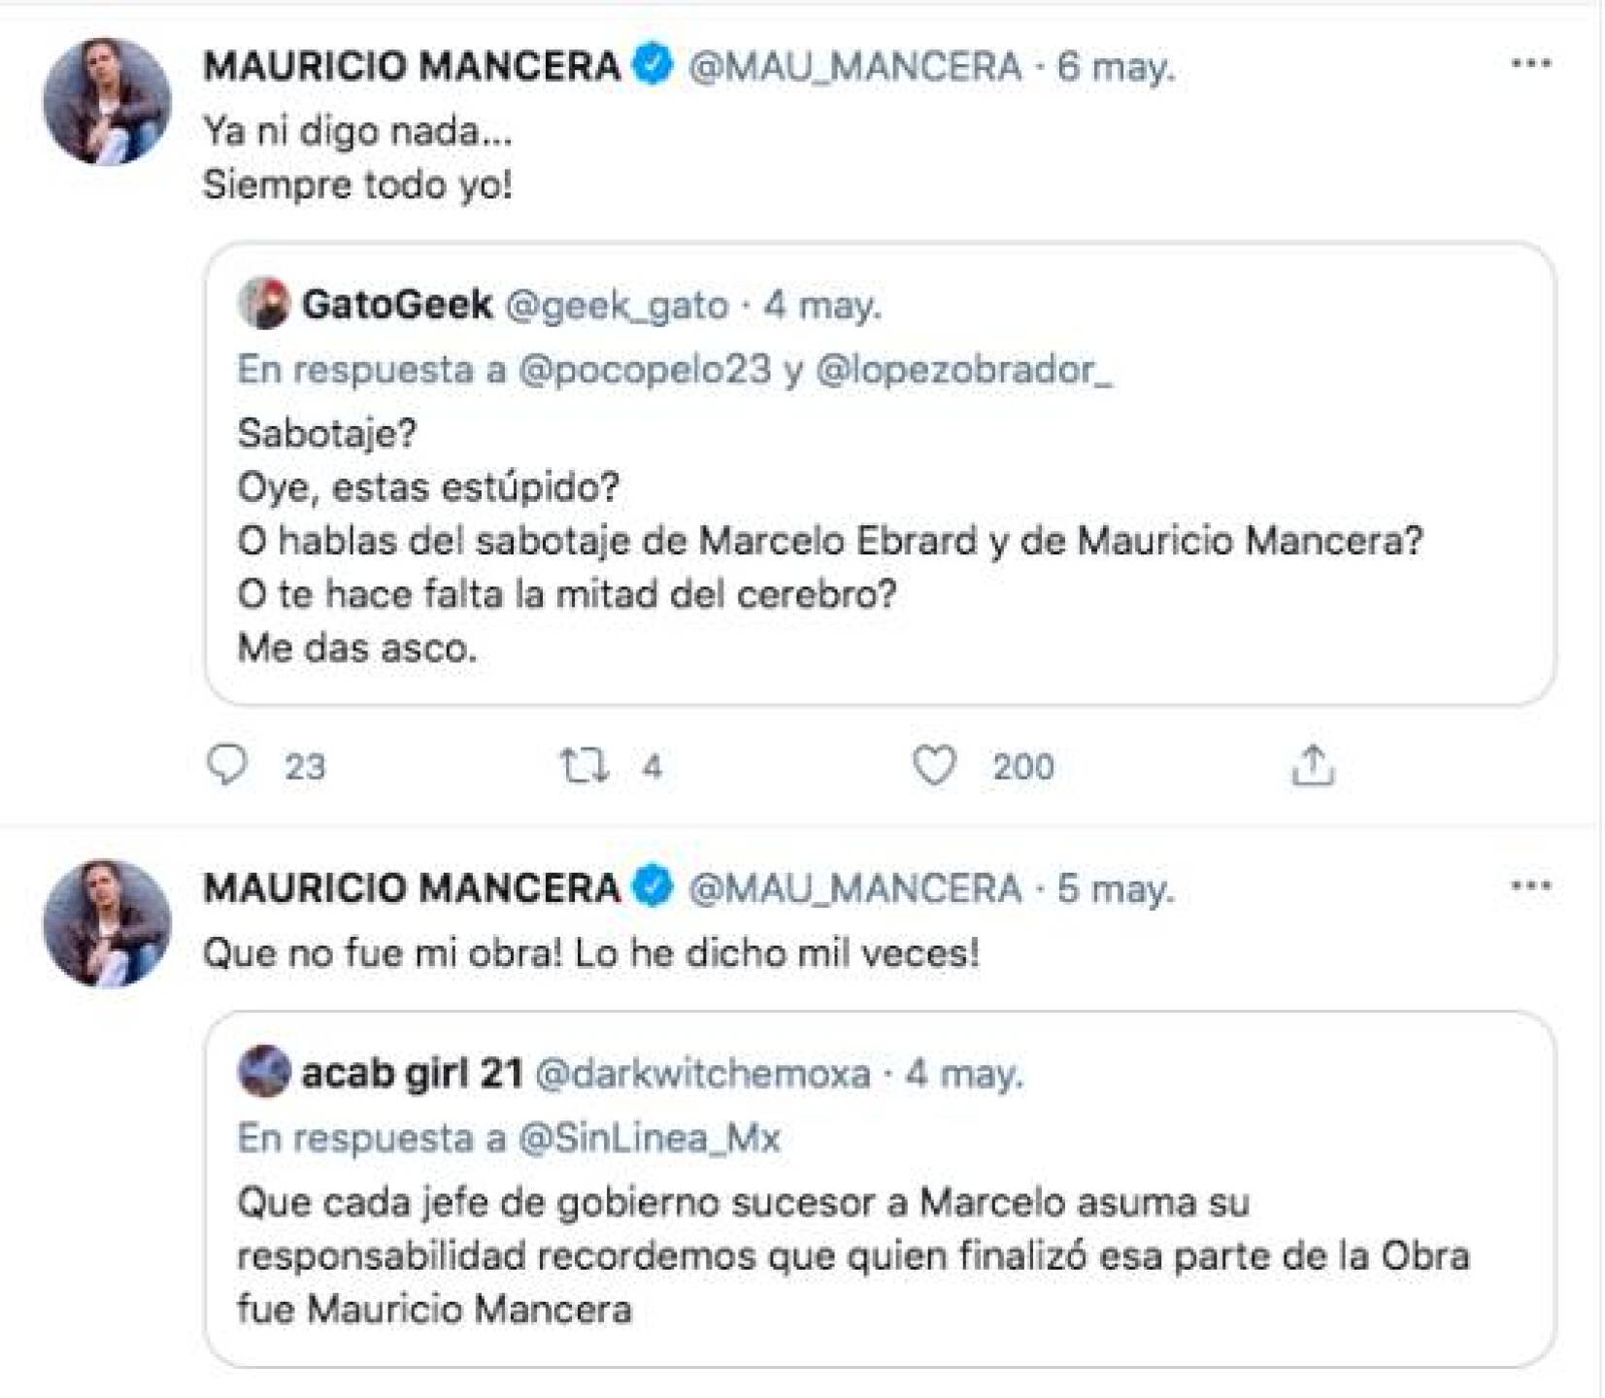The height and width of the screenshot is (1398, 1605).
Task: Open first Mauricio Mancera profile picture
Action: [107, 101]
